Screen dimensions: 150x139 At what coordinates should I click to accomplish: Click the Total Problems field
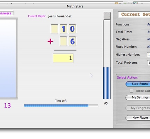click(149, 63)
